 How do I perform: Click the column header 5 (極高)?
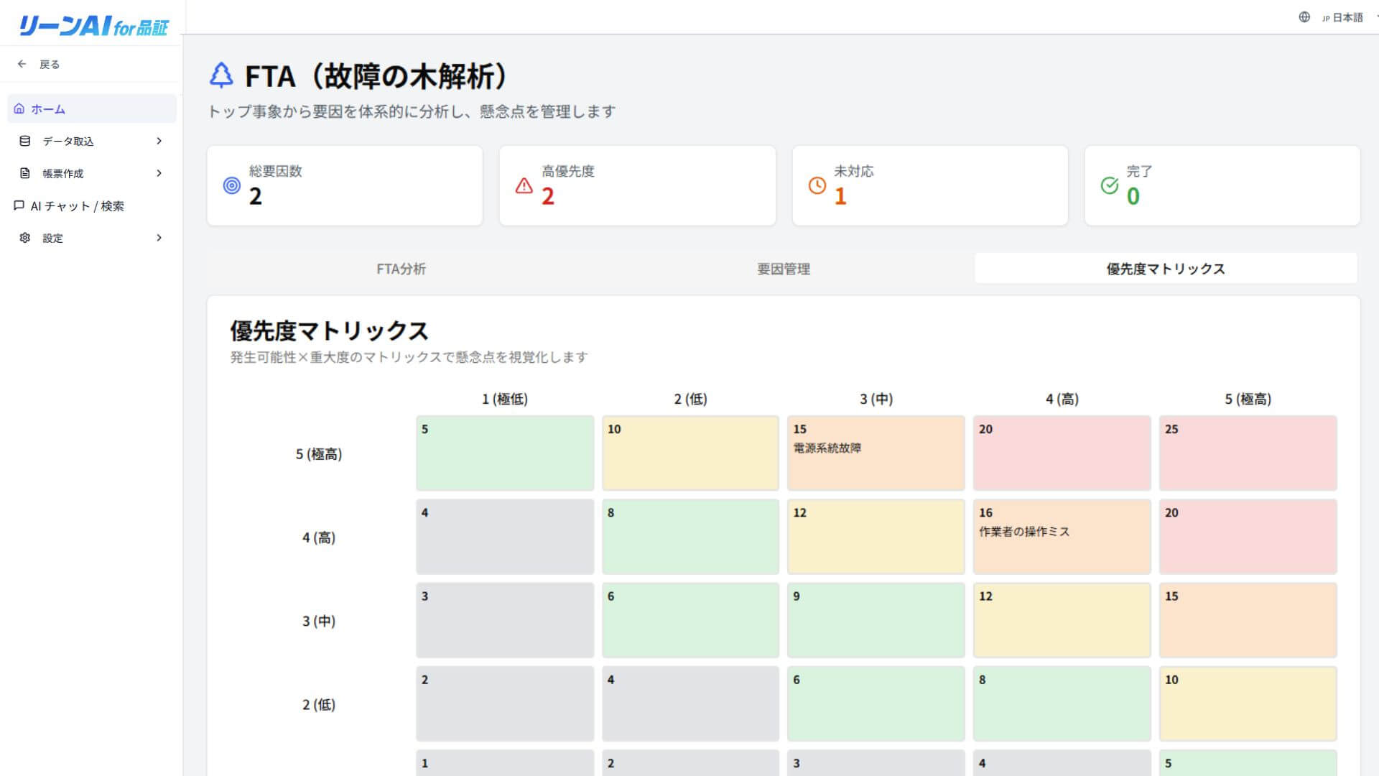(1248, 399)
